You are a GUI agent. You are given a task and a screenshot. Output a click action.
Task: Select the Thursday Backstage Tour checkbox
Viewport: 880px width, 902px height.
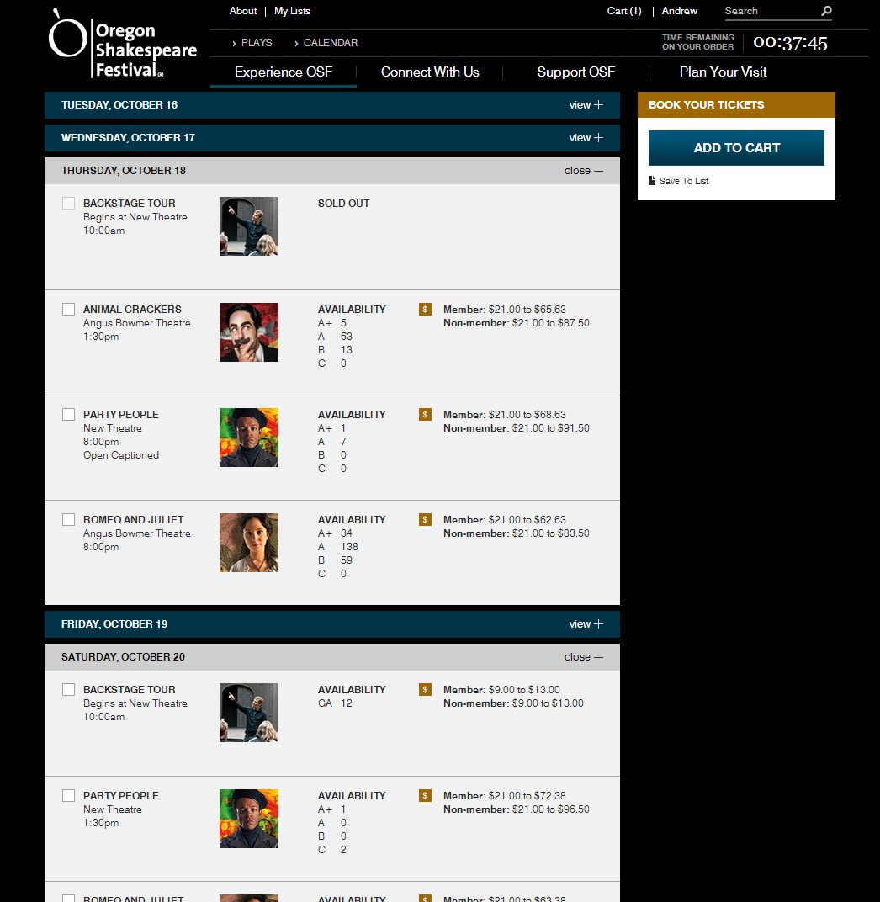pyautogui.click(x=68, y=203)
